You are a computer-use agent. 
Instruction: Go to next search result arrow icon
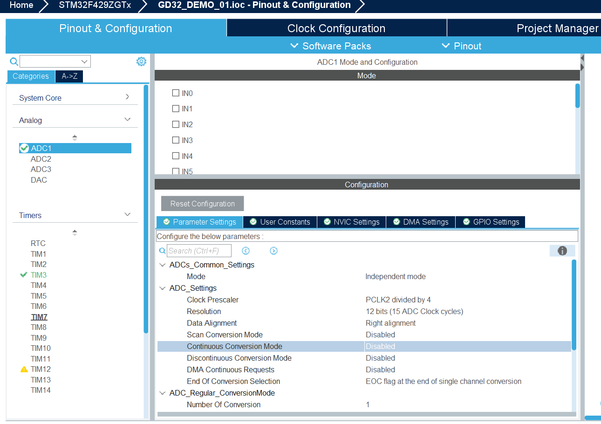click(x=273, y=251)
